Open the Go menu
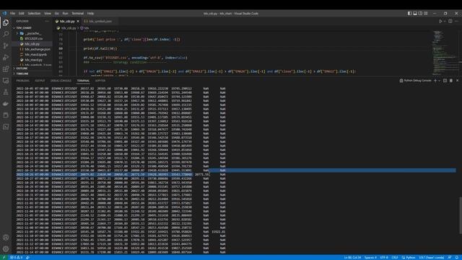Screen dimensions: 462x260 [56, 13]
